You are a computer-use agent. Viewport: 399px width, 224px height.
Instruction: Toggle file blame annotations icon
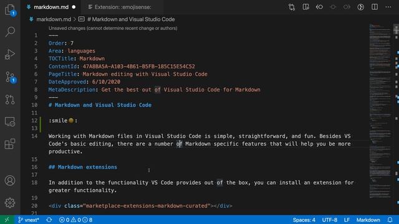tap(360, 7)
